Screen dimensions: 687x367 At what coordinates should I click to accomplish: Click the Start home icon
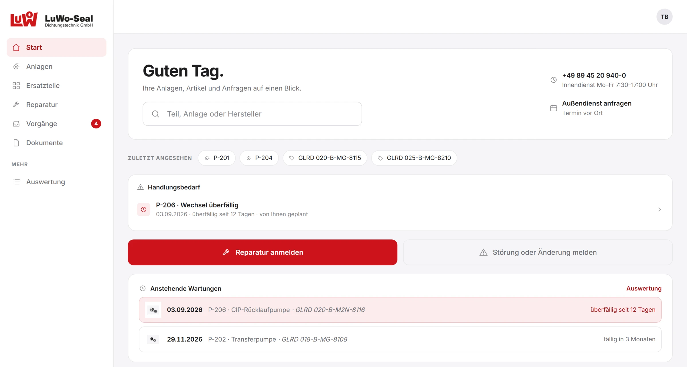pos(16,47)
